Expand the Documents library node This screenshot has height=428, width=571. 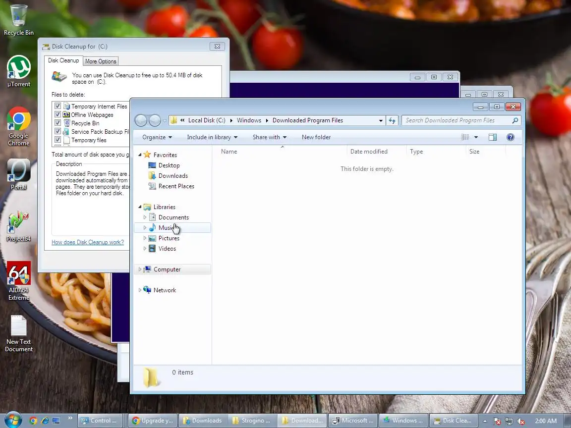(x=145, y=217)
